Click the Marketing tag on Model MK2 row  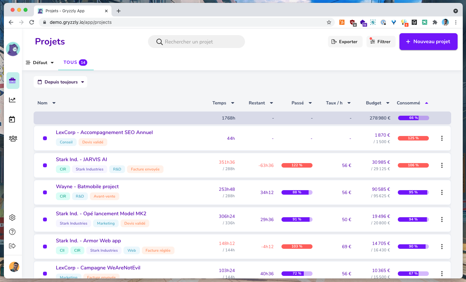(106, 223)
